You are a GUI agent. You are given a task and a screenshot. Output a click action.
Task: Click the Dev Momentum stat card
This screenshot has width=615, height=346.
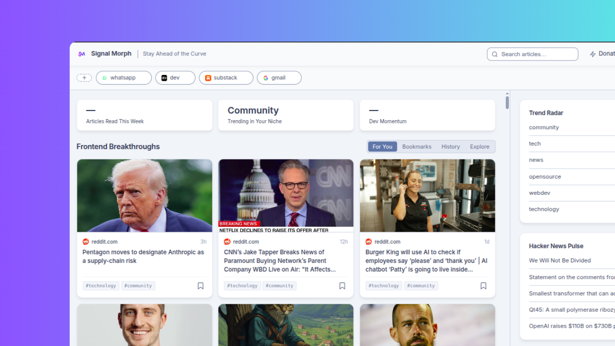(428, 115)
